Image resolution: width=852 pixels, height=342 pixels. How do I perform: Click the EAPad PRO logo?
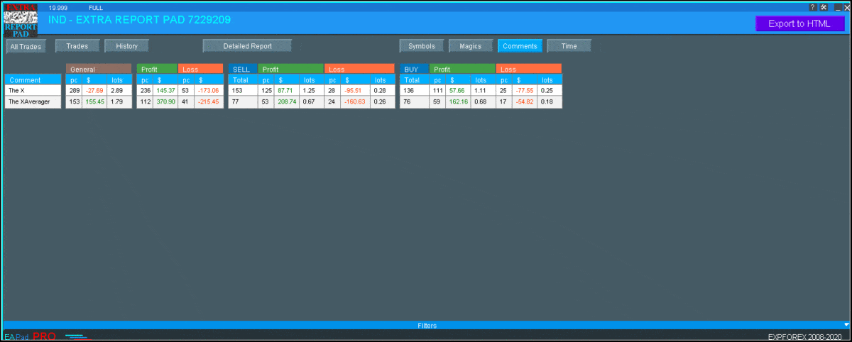30,336
